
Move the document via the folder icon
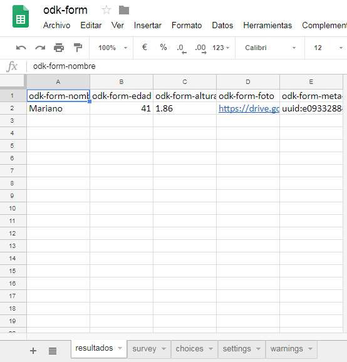click(124, 10)
